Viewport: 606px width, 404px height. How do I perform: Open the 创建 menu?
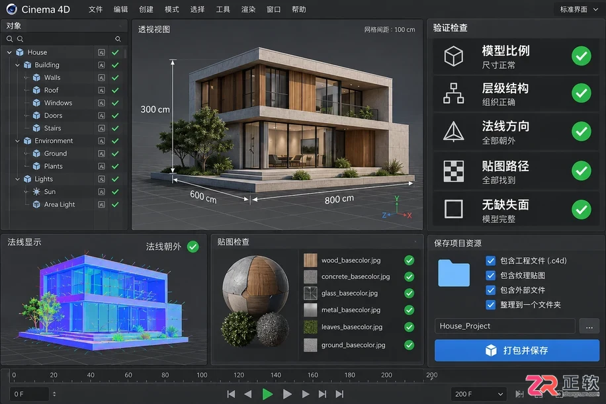[x=146, y=9]
